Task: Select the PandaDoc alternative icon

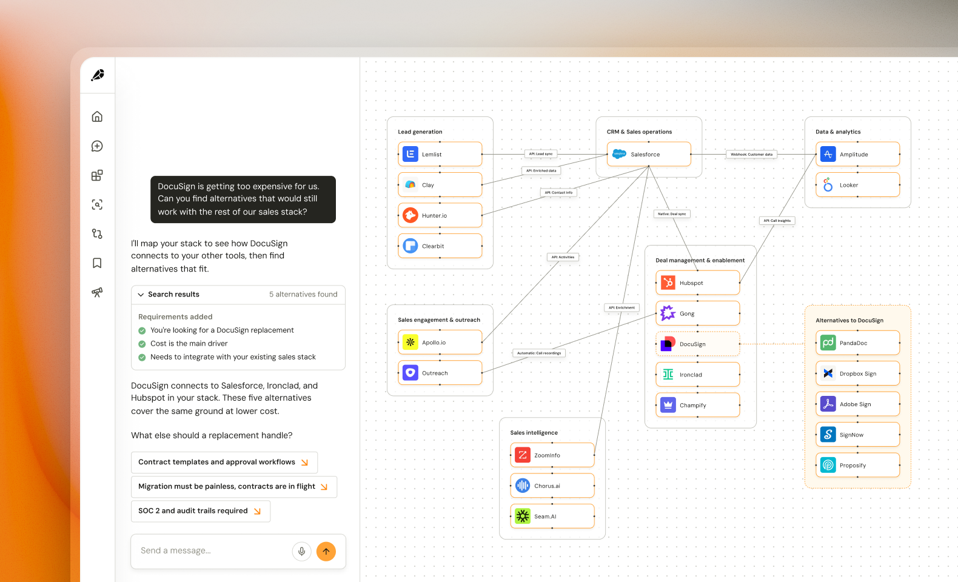Action: click(x=828, y=343)
